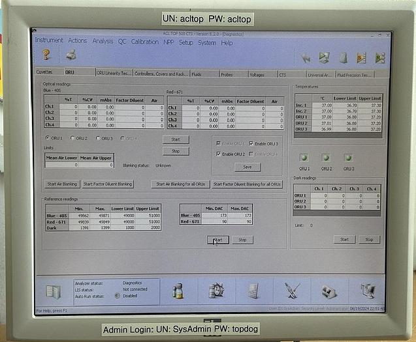
Task: Click the Inc. 1 row in Temperatures table
Action: (x=338, y=105)
